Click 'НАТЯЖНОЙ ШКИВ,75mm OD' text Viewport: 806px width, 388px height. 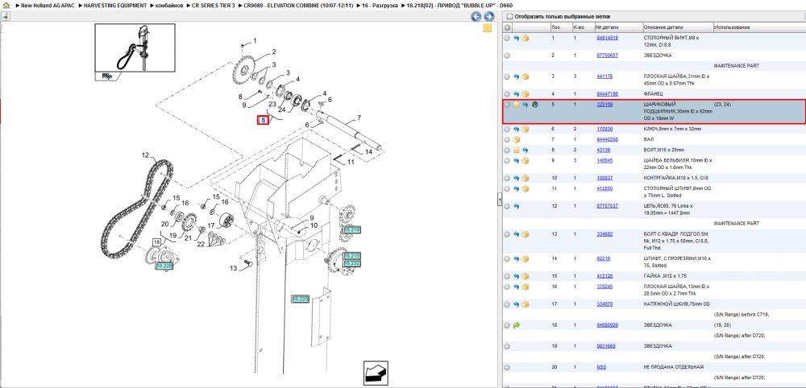676,304
